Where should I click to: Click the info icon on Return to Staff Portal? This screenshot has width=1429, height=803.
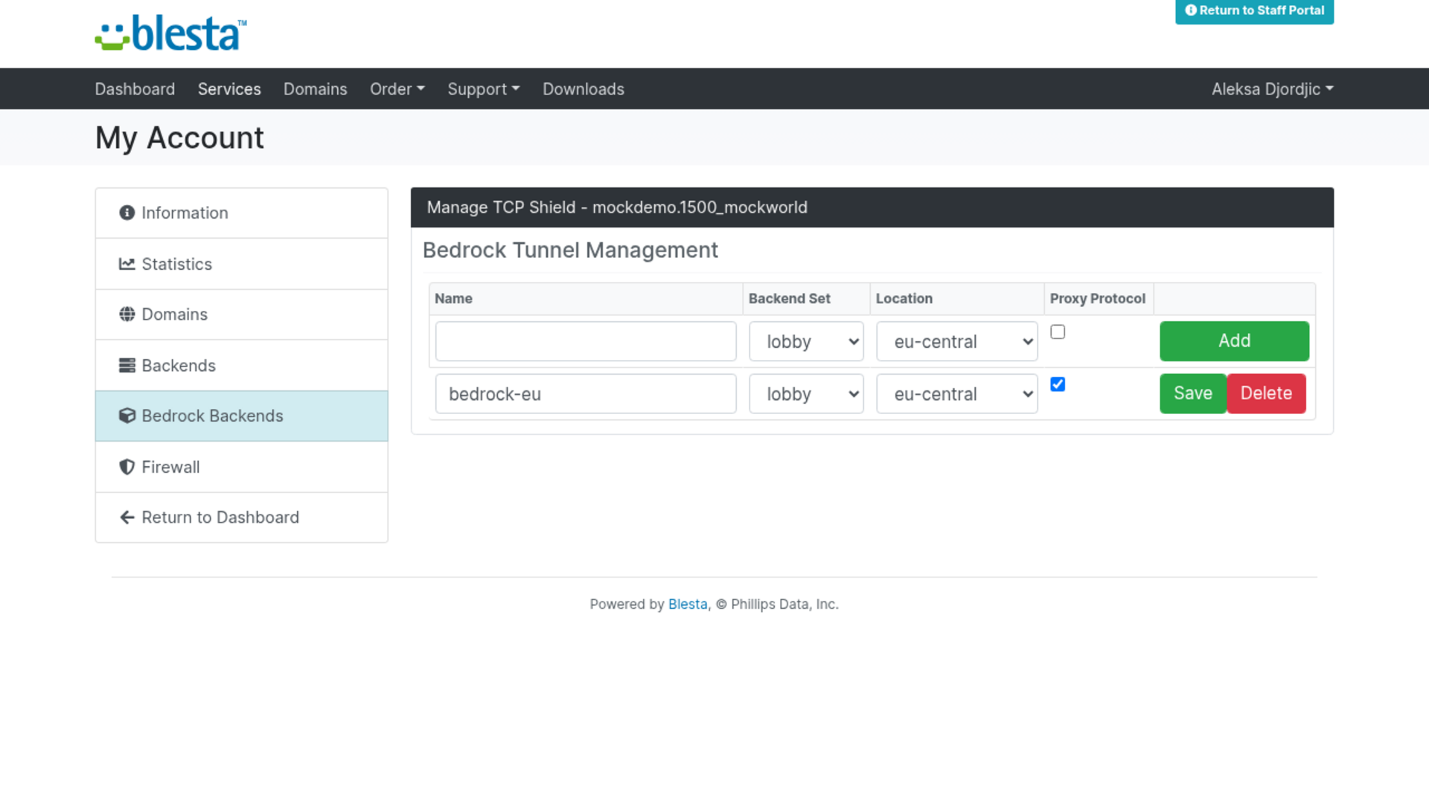pyautogui.click(x=1191, y=10)
